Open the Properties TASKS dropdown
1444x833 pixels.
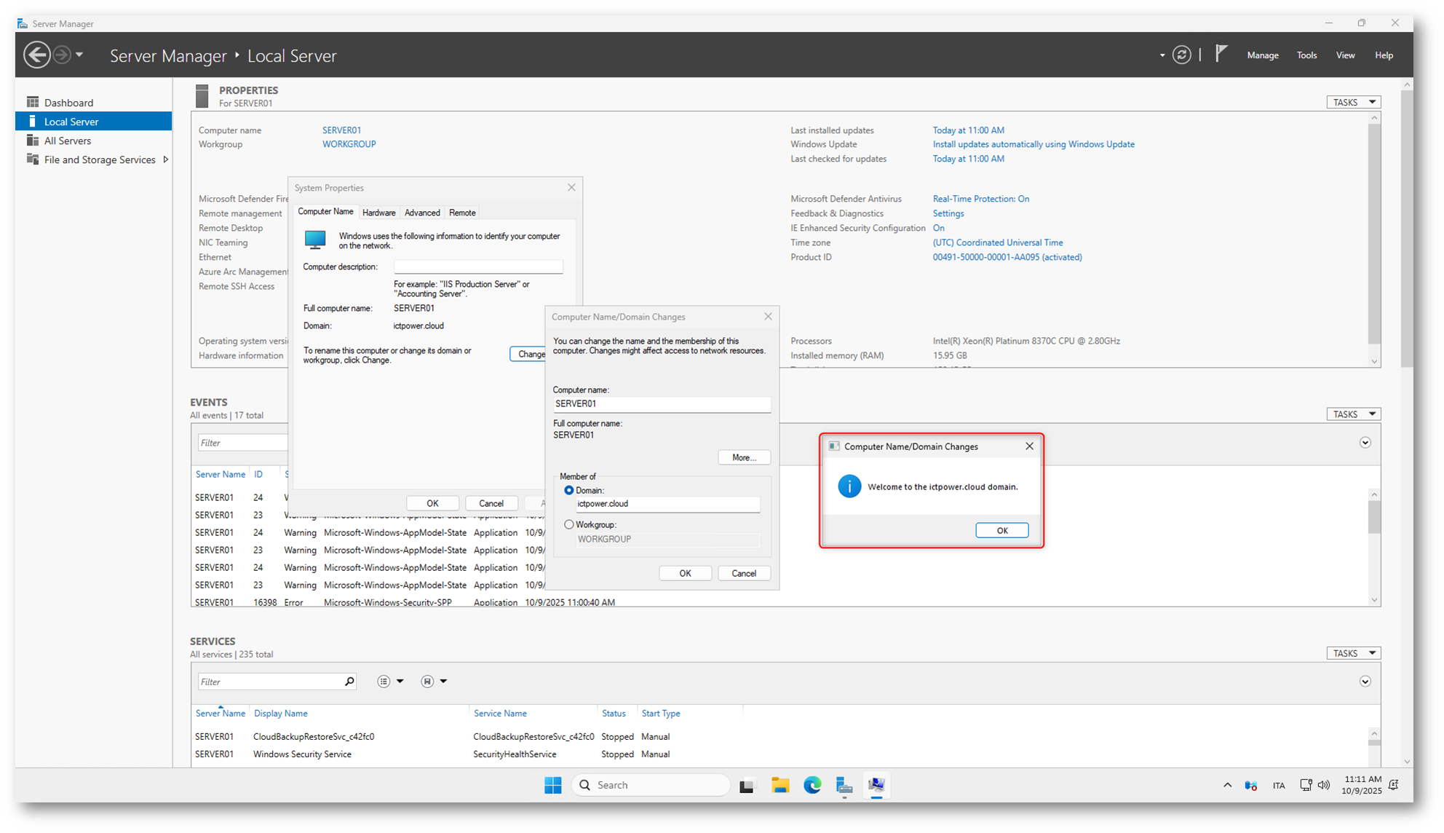tap(1352, 103)
